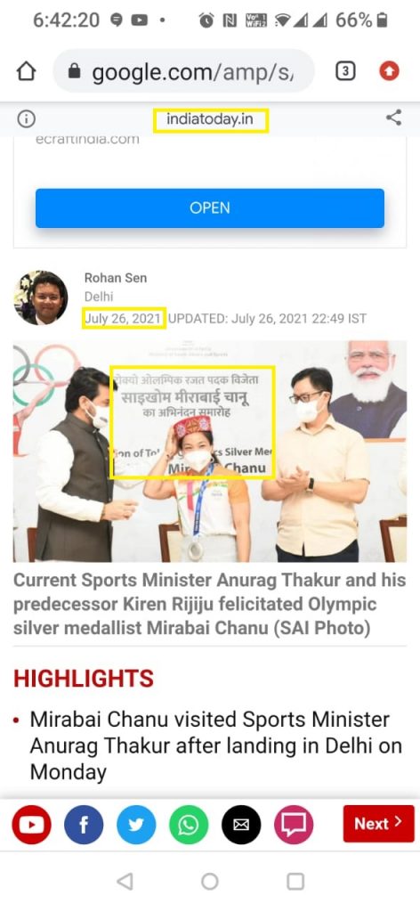Share the article on Facebook
The image size is (420, 912).
click(84, 825)
